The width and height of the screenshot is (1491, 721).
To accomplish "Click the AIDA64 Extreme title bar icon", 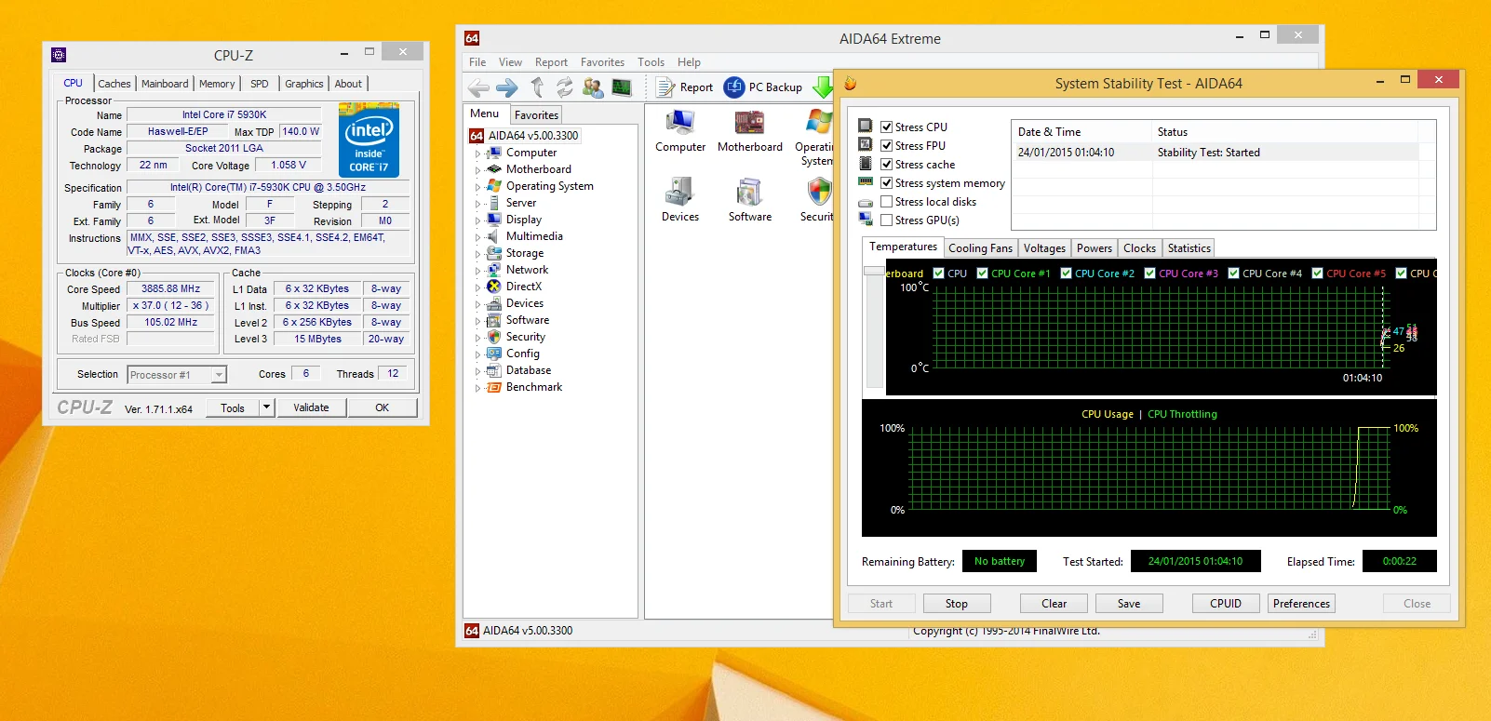I will (x=472, y=38).
